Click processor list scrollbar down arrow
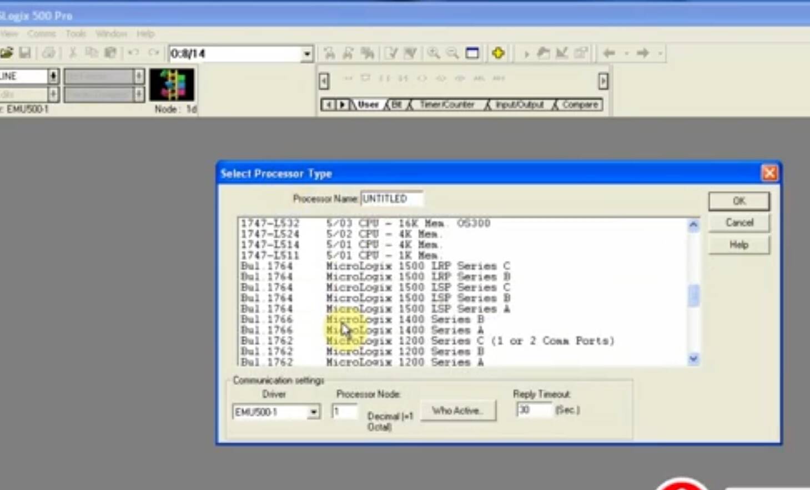Image resolution: width=810 pixels, height=490 pixels. 693,359
